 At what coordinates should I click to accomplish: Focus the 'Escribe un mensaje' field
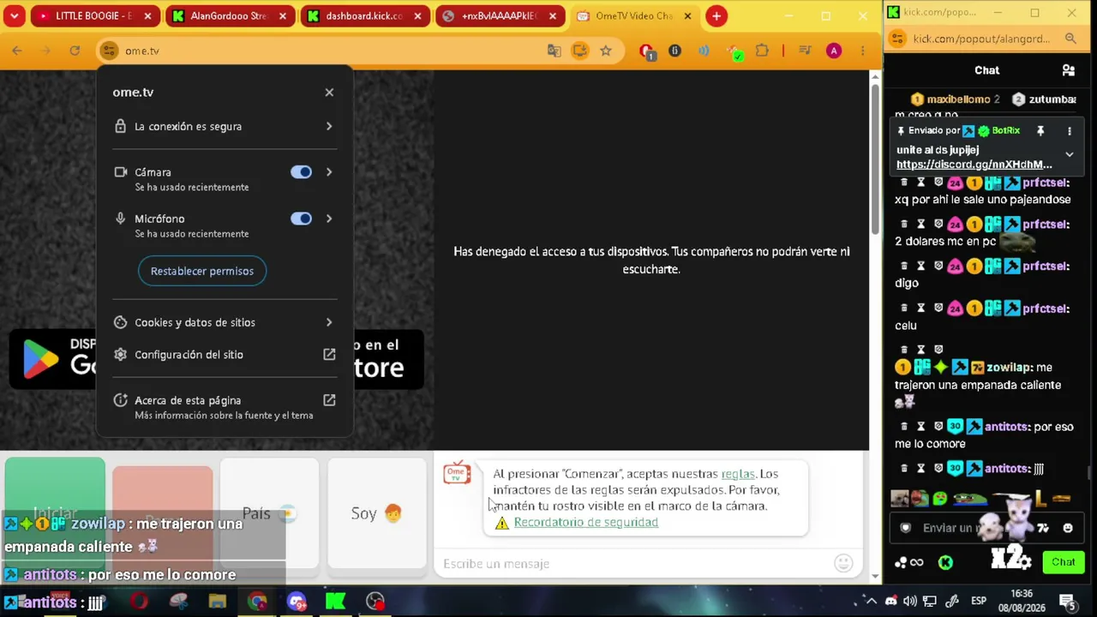pyautogui.click(x=634, y=564)
